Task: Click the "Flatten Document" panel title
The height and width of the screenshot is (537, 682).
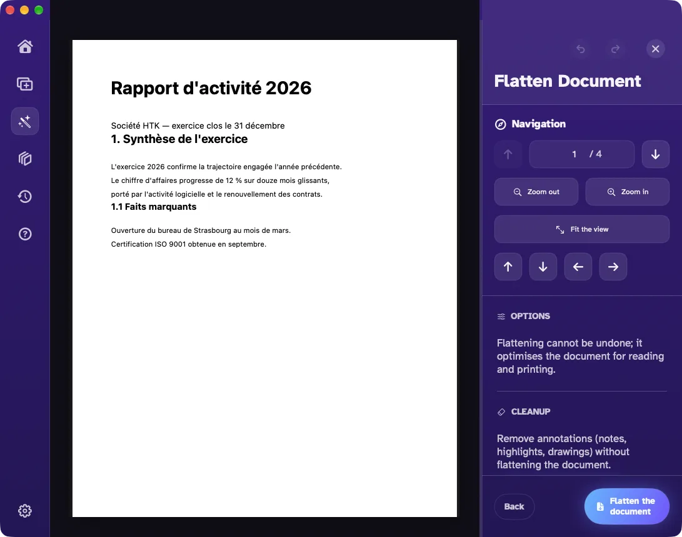Action: click(567, 81)
